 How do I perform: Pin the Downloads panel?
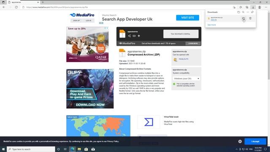tap(252, 12)
